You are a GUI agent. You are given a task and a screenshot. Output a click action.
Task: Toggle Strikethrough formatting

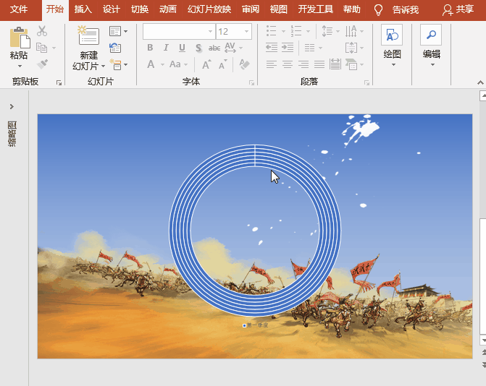[214, 48]
